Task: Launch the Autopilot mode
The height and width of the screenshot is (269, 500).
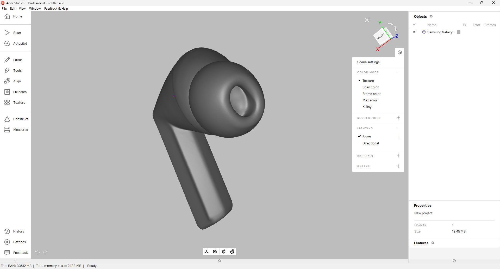Action: tap(15, 44)
